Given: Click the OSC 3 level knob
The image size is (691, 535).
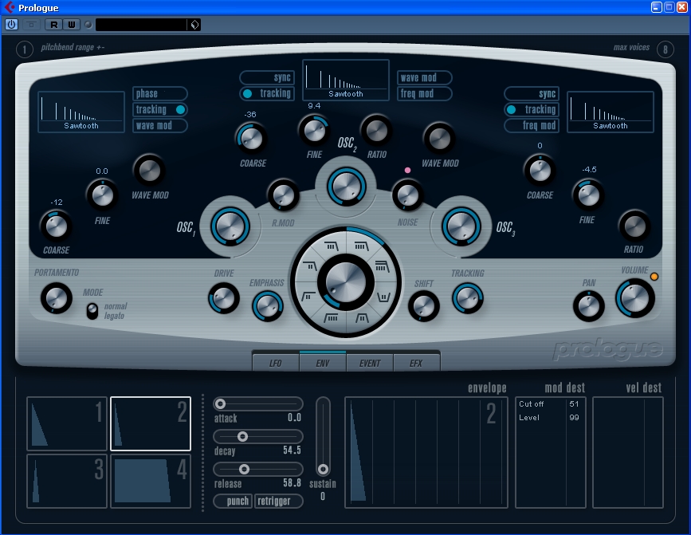Looking at the screenshot, I should [x=461, y=226].
